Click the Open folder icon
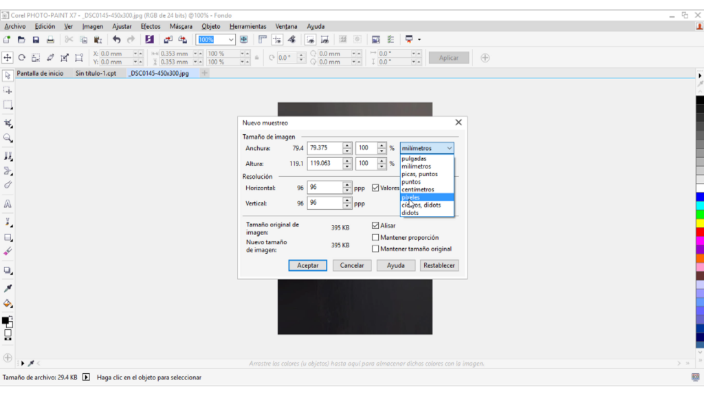 21,40
